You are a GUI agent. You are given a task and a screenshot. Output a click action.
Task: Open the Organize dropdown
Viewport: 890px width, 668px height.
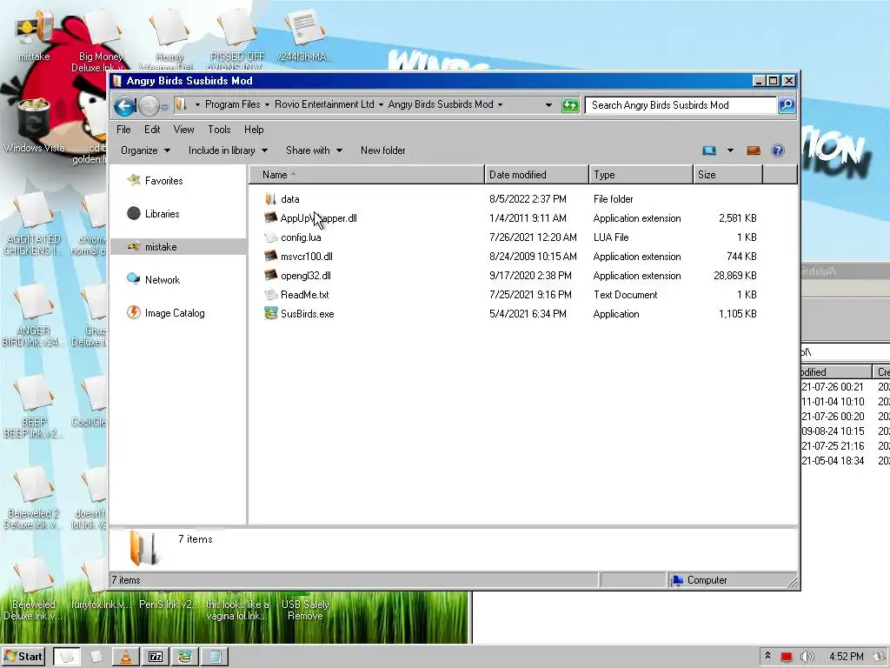coord(145,150)
